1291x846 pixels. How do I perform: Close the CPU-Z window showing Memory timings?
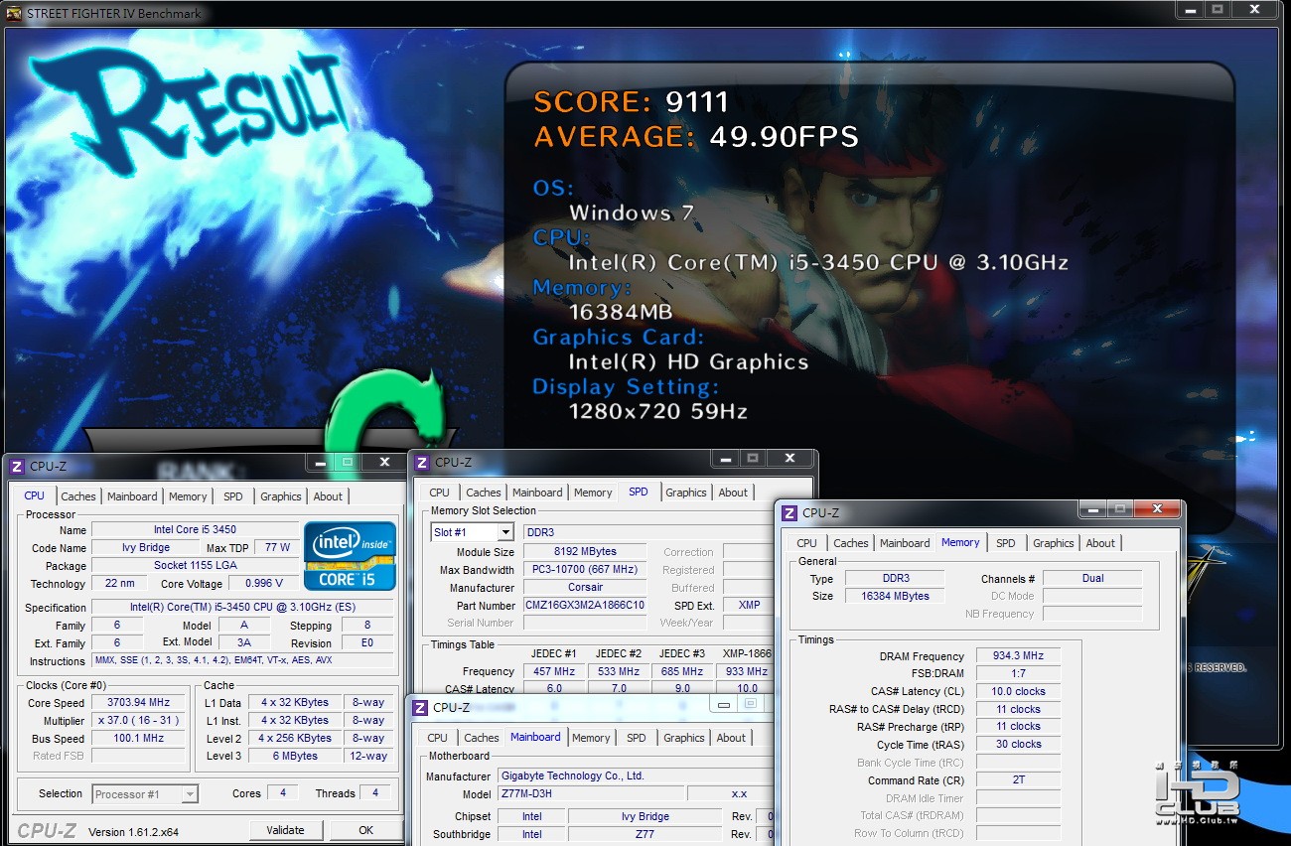coord(1157,508)
